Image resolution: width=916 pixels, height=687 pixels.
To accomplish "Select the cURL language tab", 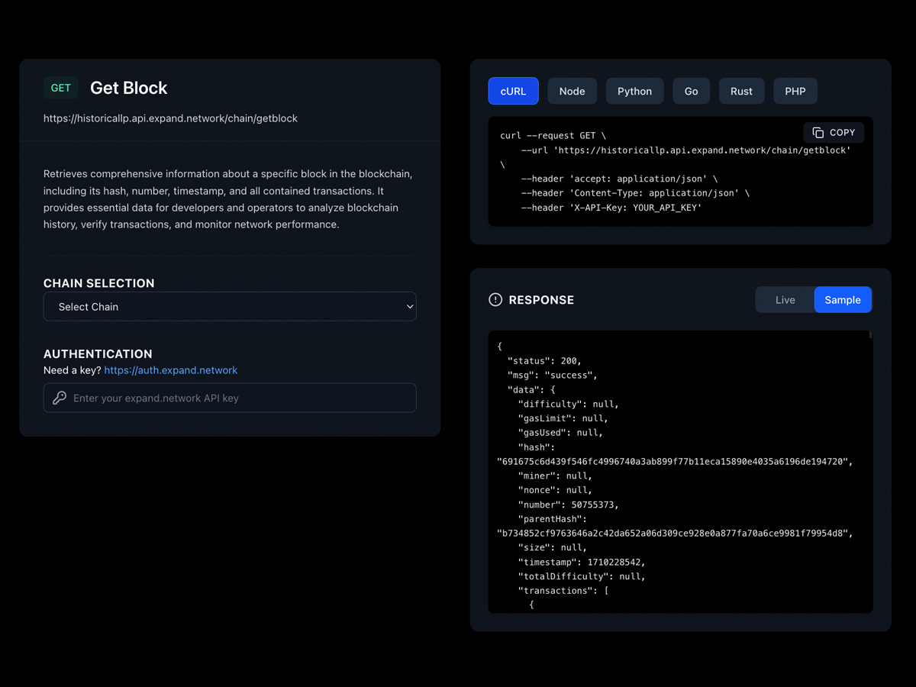I will coord(513,91).
